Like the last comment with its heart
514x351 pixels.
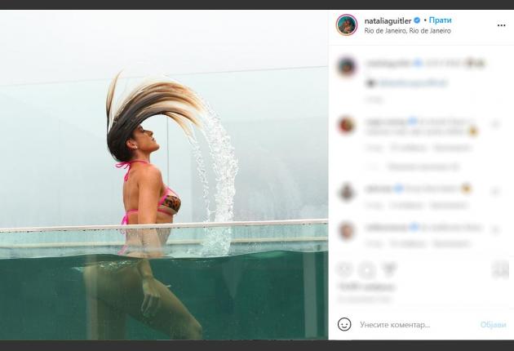pos(495,231)
